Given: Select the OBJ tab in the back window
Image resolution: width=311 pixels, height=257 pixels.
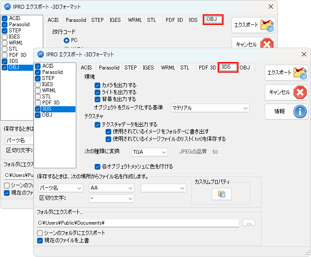Looking at the screenshot, I should pyautogui.click(x=213, y=20).
